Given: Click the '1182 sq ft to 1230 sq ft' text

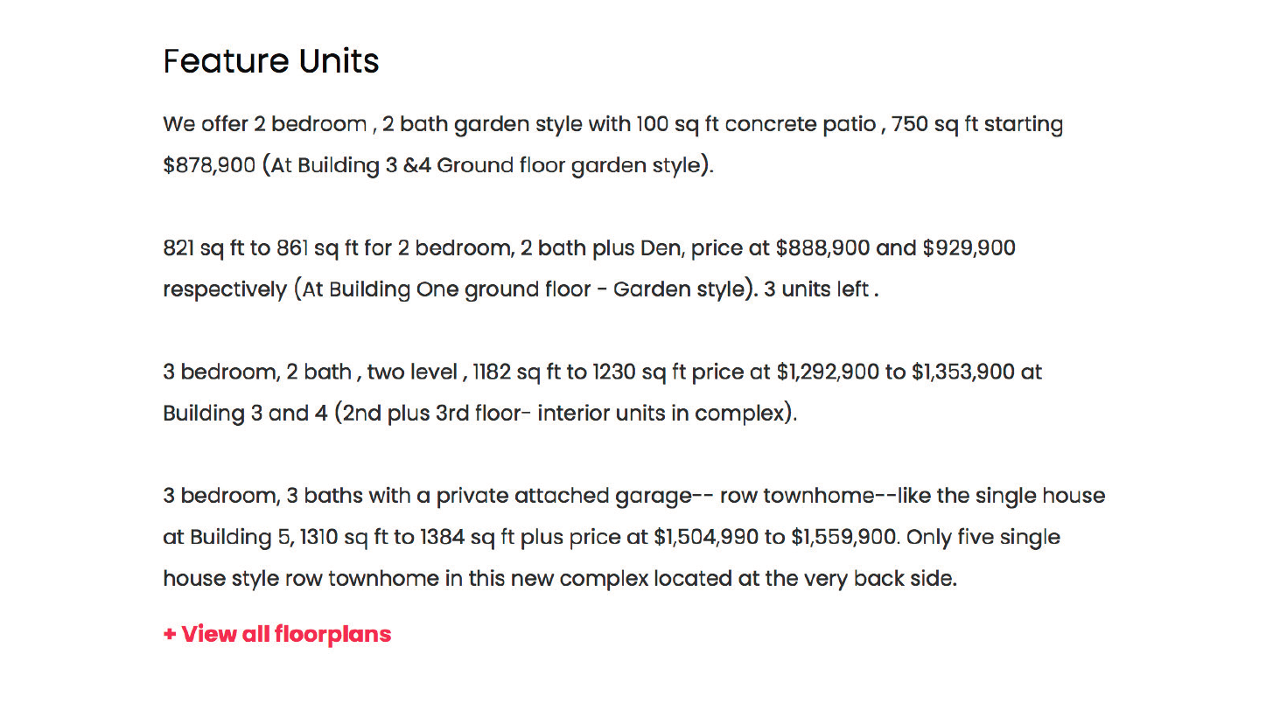Looking at the screenshot, I should 580,372.
